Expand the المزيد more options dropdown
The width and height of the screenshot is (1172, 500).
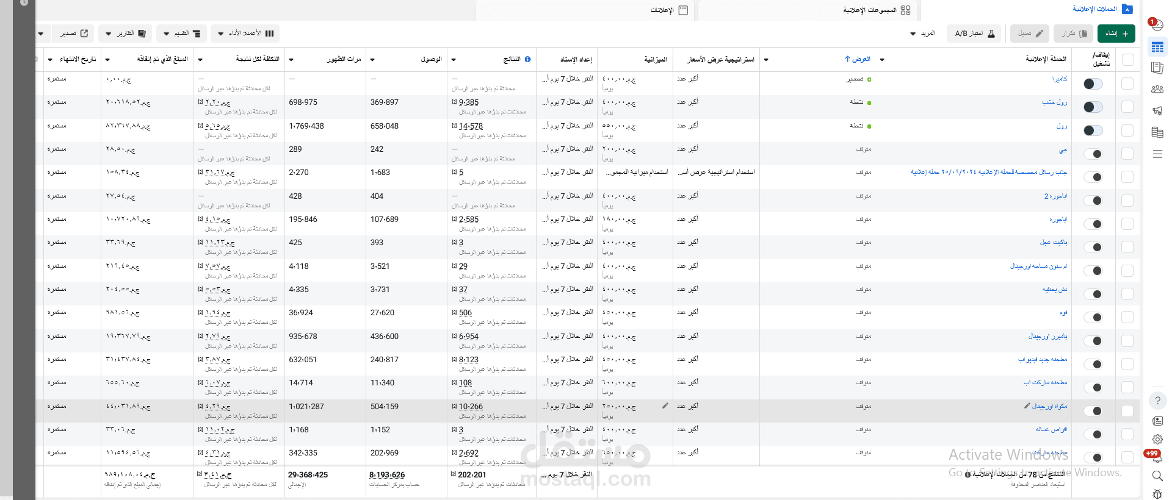(922, 34)
